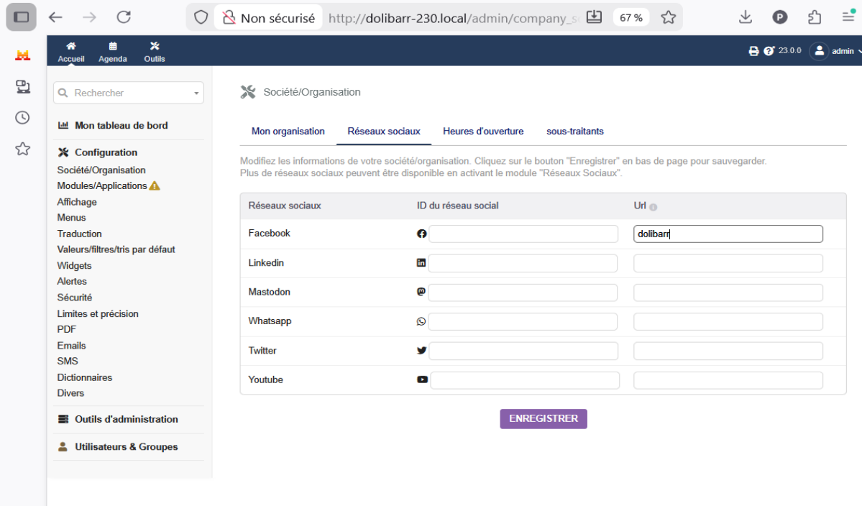The image size is (862, 506).
Task: Select the Réseaux sociaux tab
Action: tap(384, 132)
